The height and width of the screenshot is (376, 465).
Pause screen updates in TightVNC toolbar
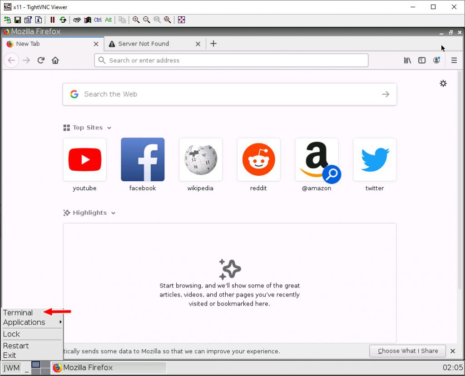point(52,20)
